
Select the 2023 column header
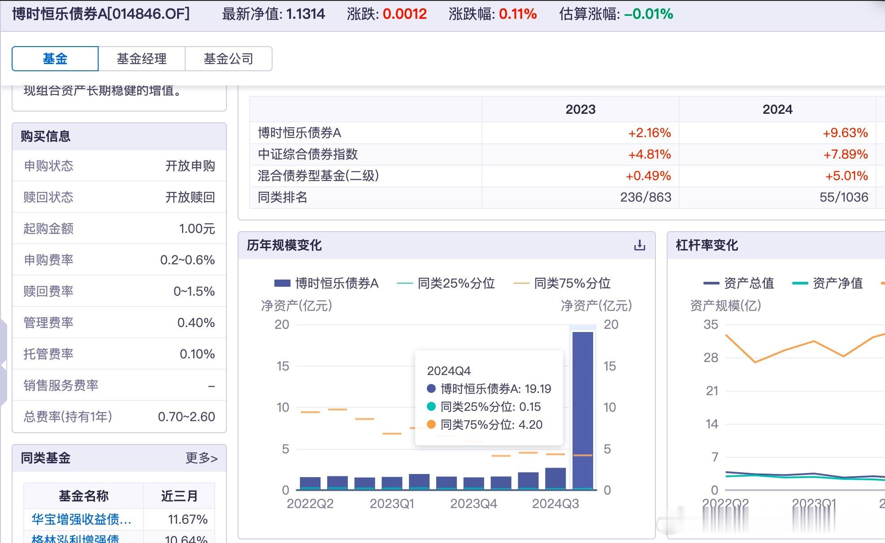pyautogui.click(x=581, y=109)
